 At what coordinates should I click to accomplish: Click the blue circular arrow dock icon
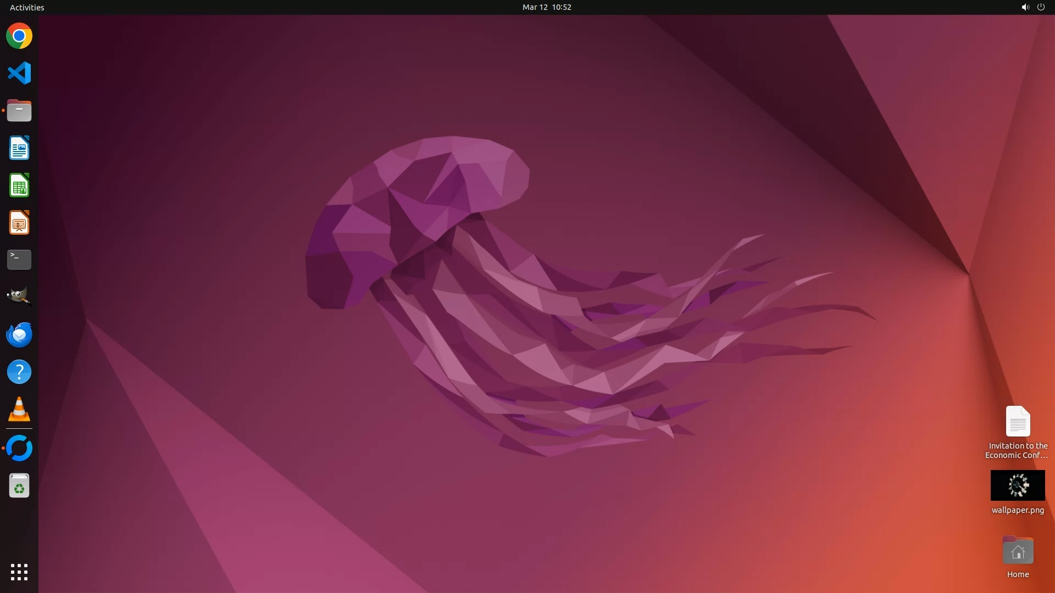tap(19, 448)
